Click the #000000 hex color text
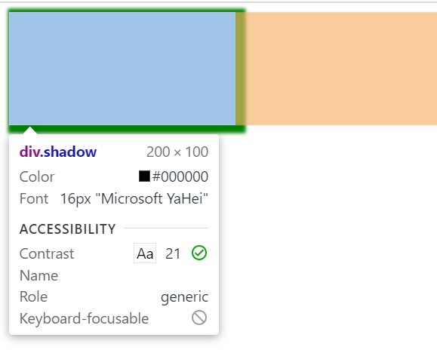 pyautogui.click(x=180, y=176)
